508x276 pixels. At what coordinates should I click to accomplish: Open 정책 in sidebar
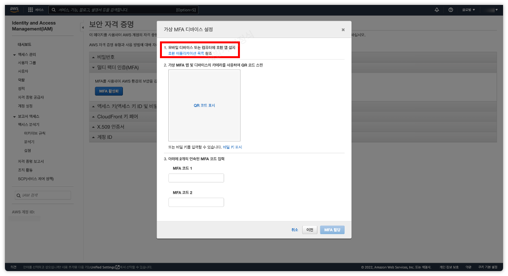pyautogui.click(x=21, y=89)
